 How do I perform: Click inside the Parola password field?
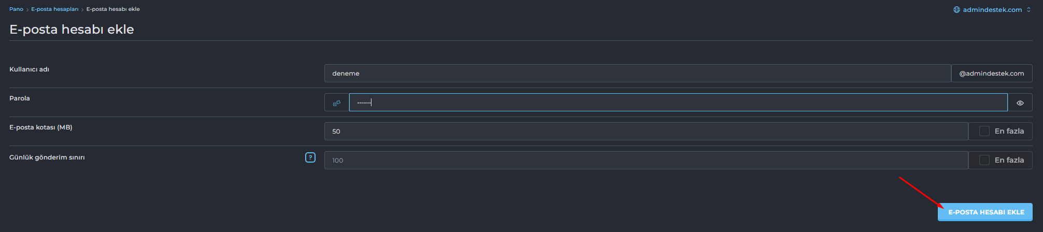pos(678,103)
